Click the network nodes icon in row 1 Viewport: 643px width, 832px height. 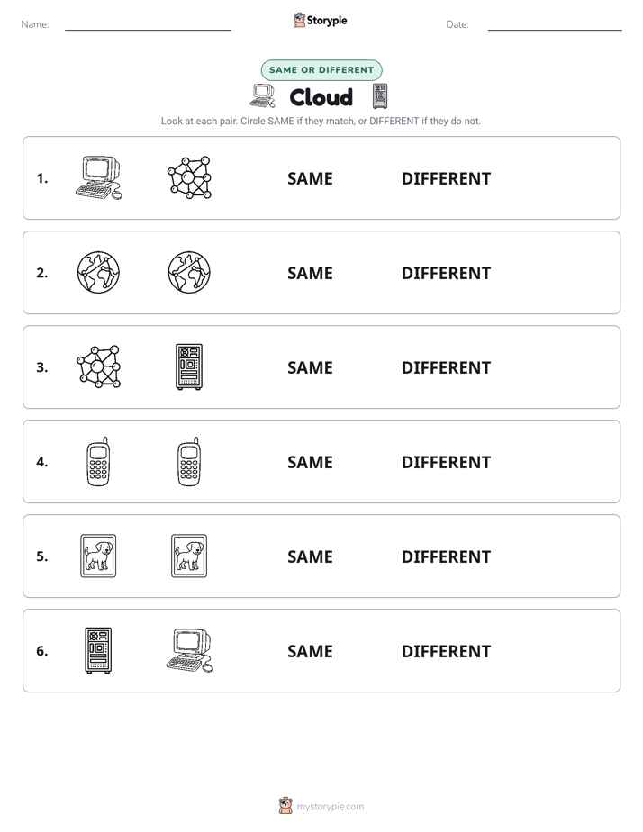click(x=189, y=177)
